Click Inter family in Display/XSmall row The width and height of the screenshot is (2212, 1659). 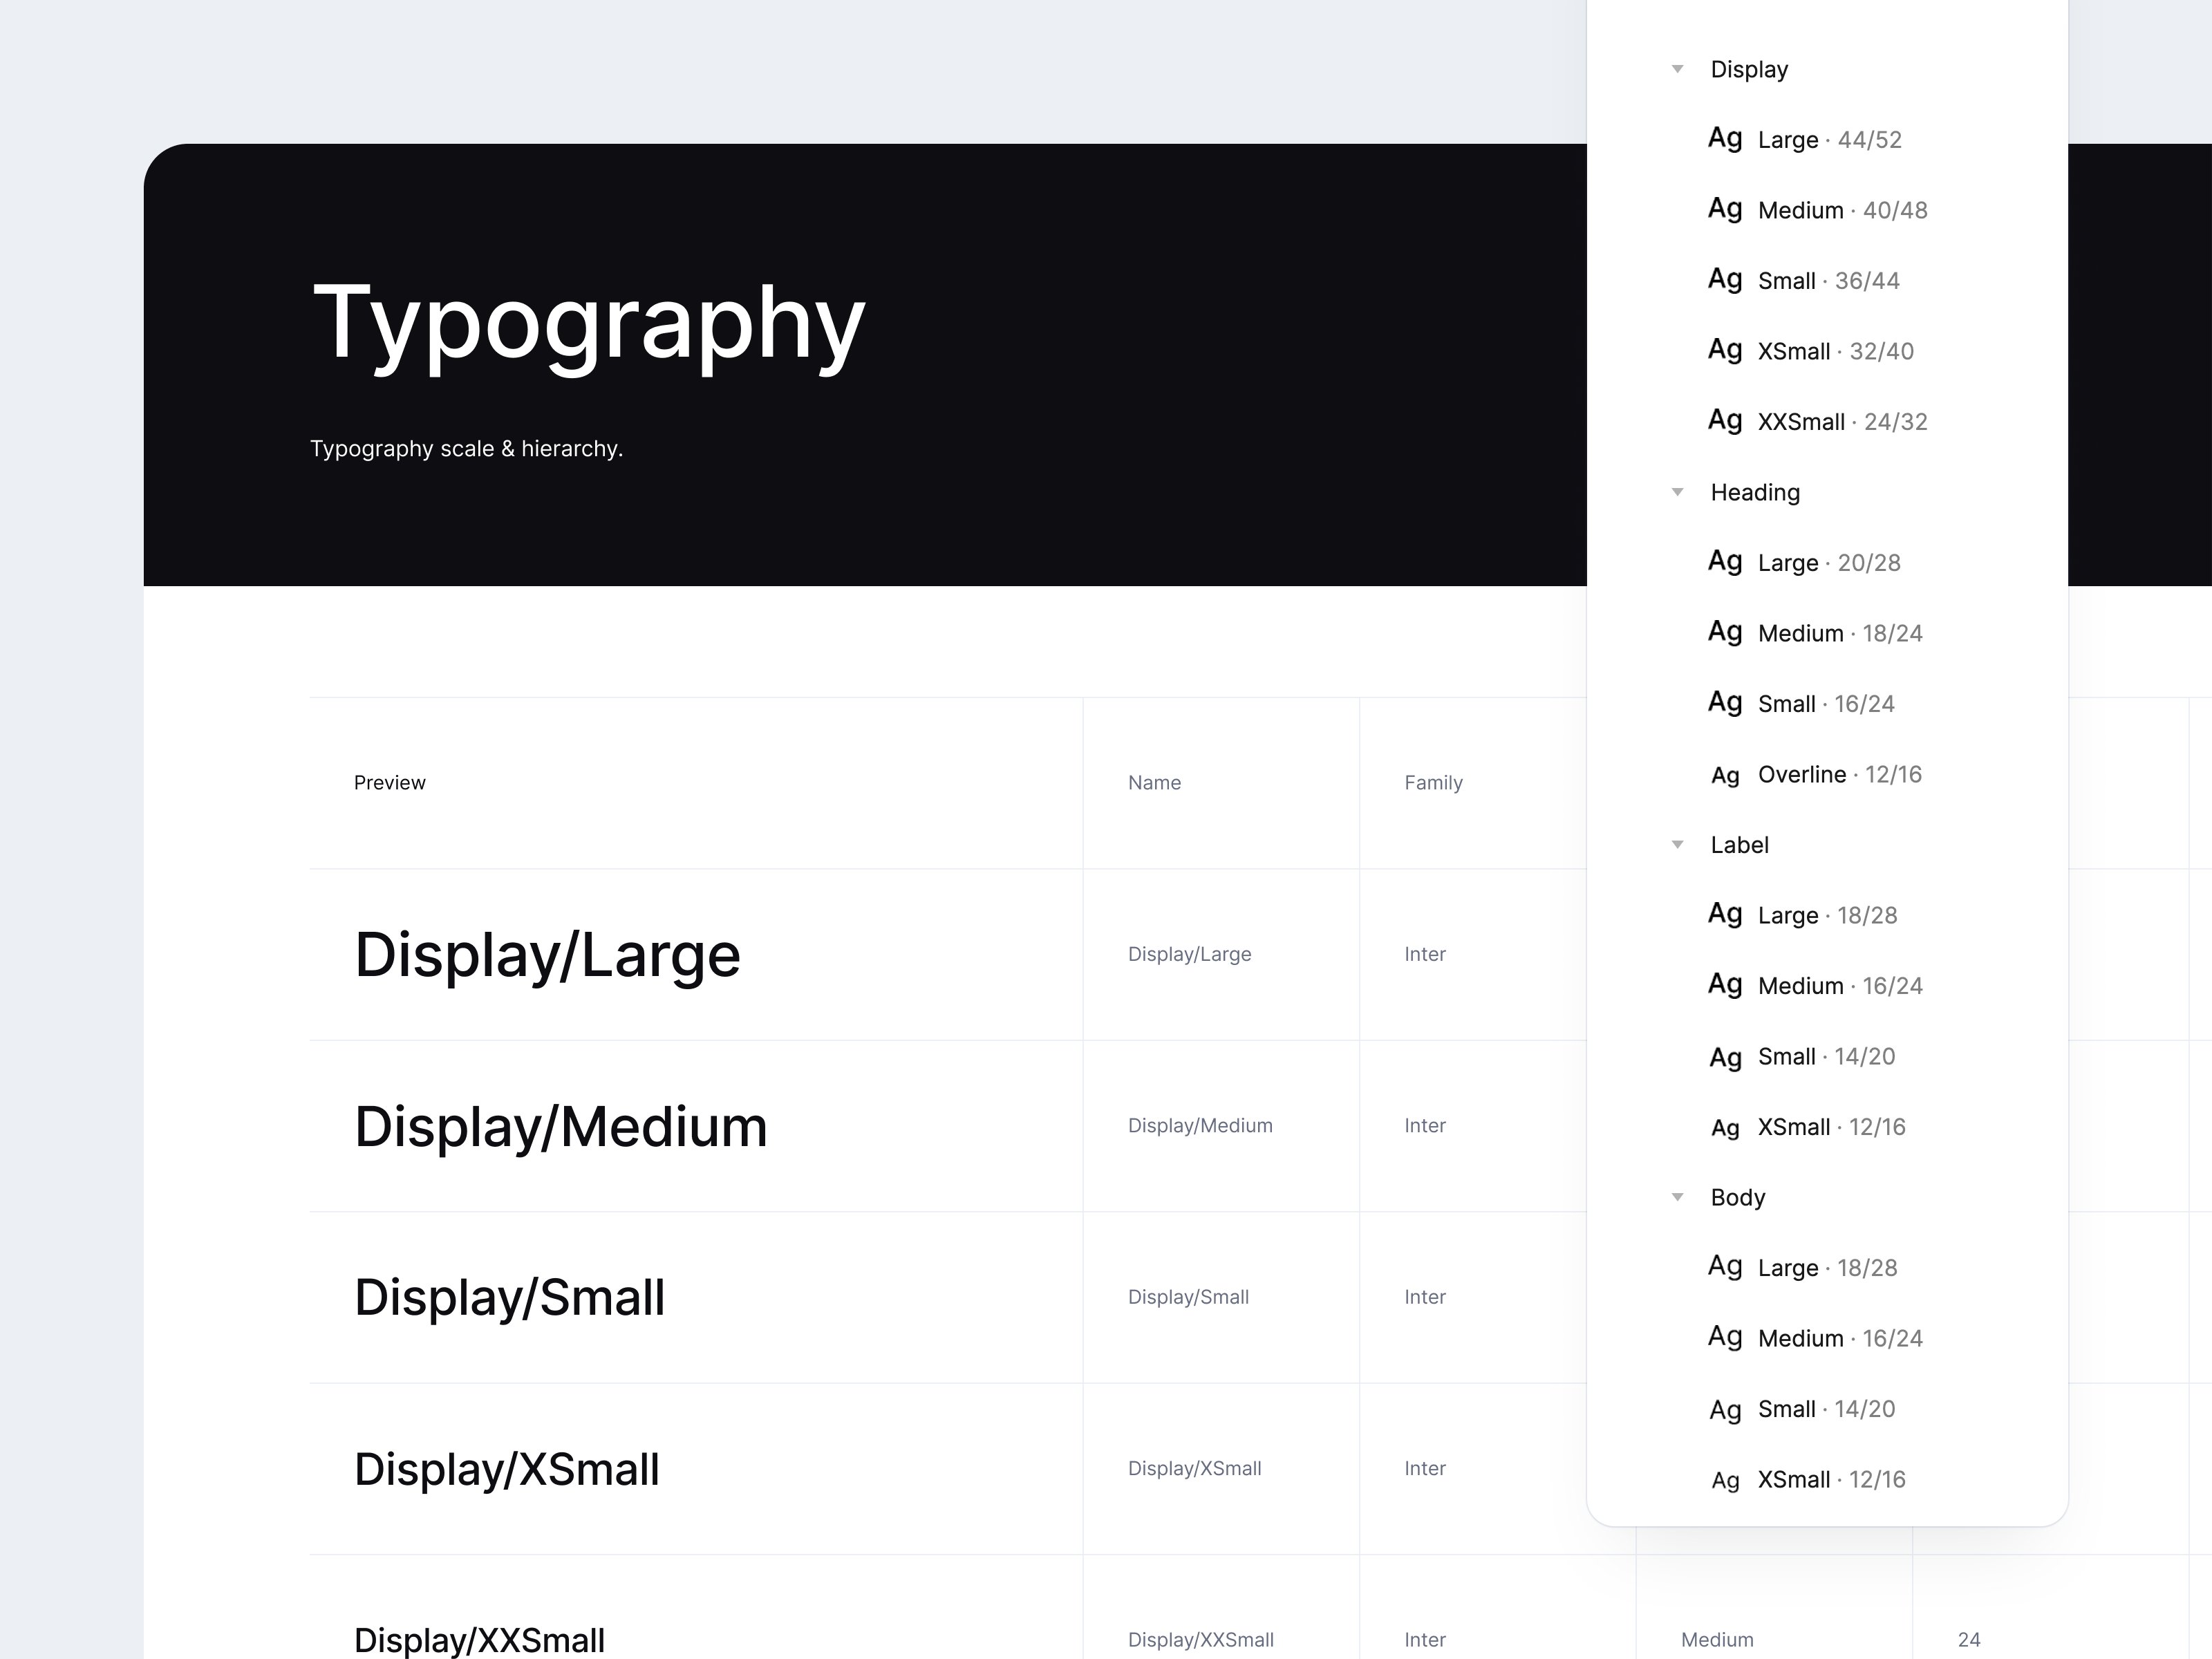1425,1469
